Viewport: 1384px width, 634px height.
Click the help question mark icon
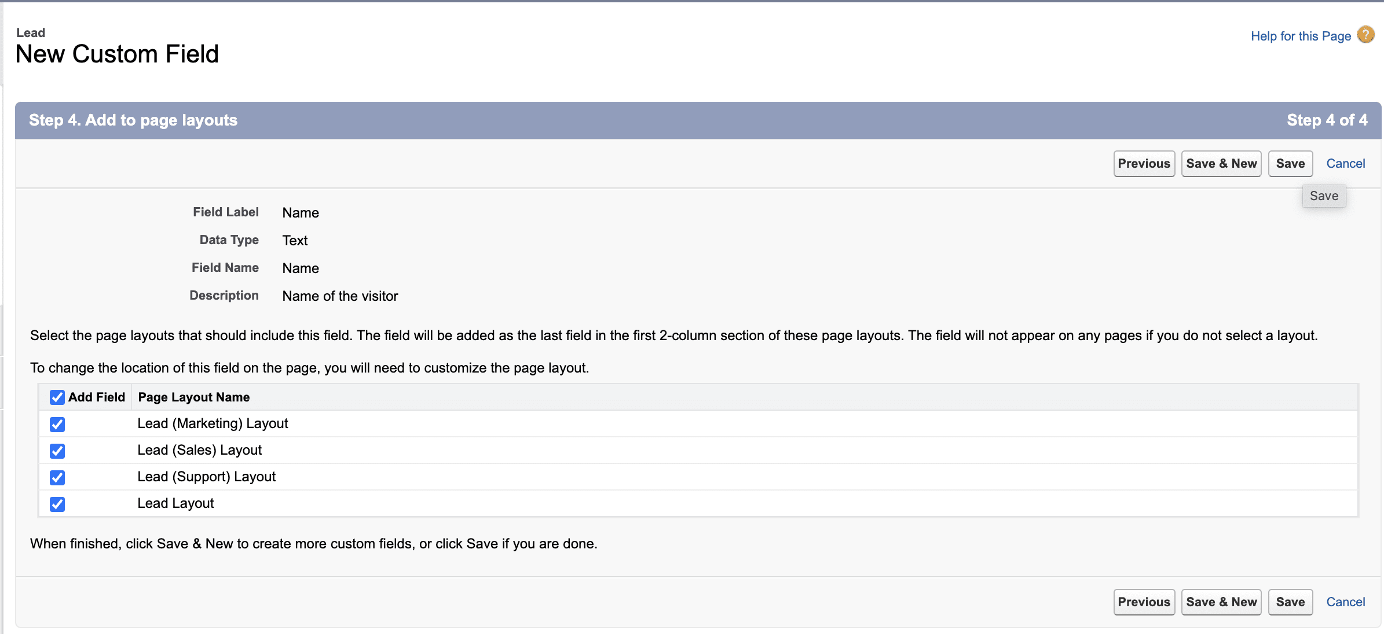click(x=1365, y=35)
